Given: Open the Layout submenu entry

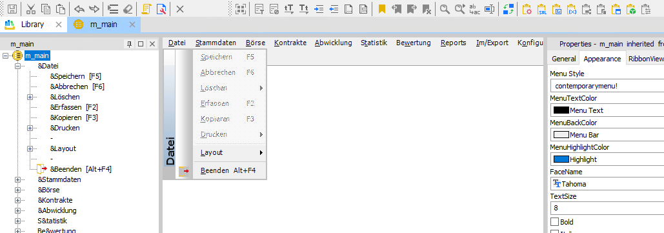Looking at the screenshot, I should pos(230,152).
